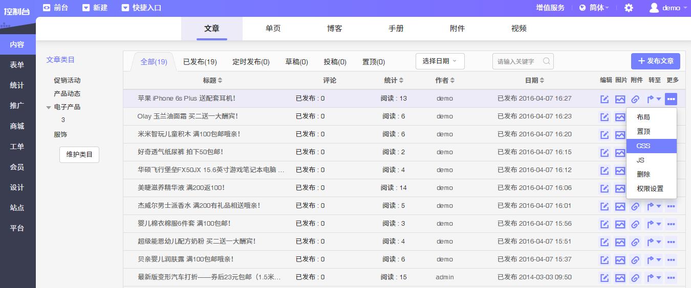Click attachment icon for 杰威尔男士派香水 article

point(635,206)
